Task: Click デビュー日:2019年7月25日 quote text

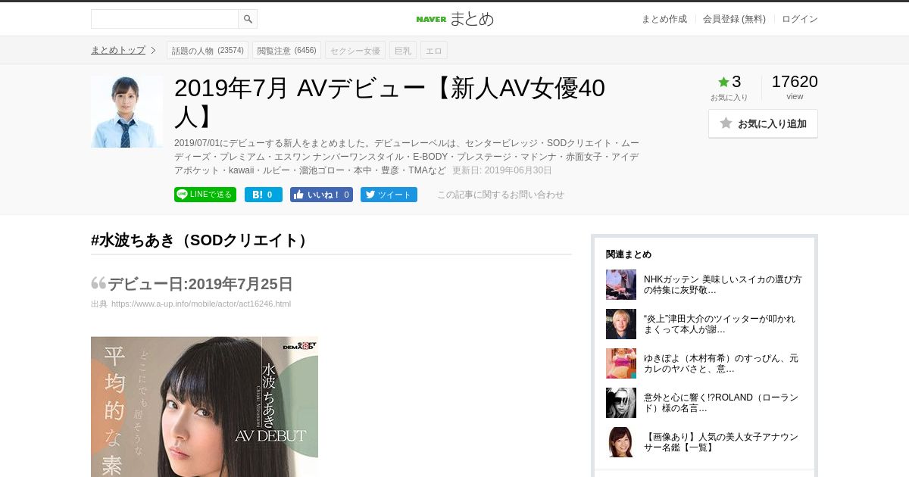Action: pos(200,284)
